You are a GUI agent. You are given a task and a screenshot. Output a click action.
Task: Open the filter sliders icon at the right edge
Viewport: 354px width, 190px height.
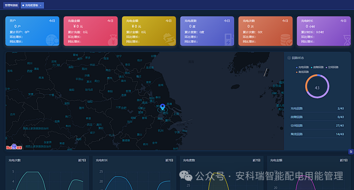click(351, 152)
